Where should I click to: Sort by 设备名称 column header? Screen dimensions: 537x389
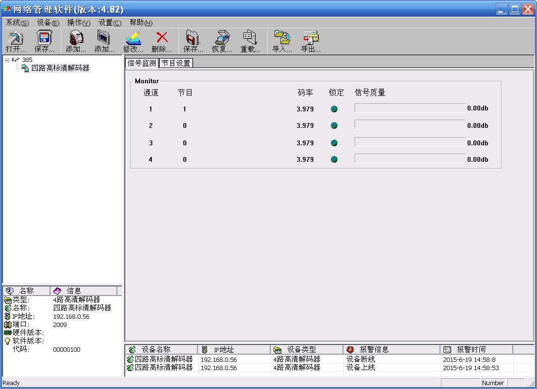point(162,349)
